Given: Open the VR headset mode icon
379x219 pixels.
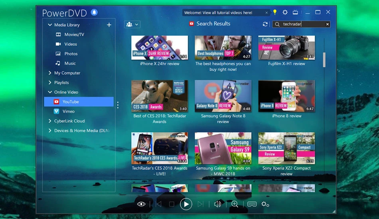Looking at the screenshot, I should 252,204.
